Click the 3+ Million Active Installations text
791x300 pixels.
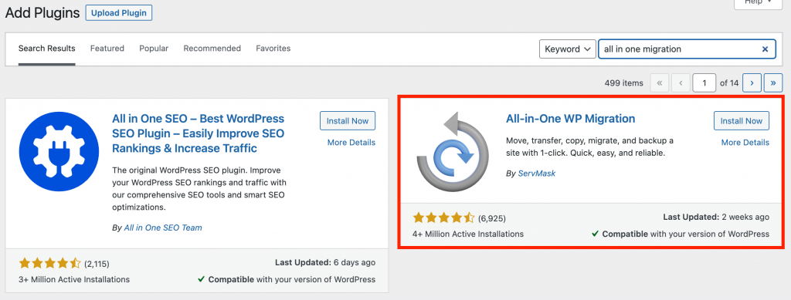click(74, 279)
